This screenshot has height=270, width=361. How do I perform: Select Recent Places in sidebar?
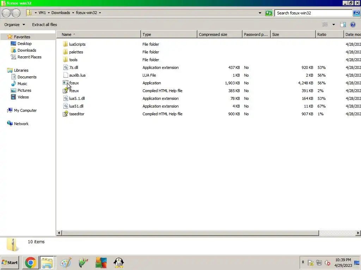[30, 57]
